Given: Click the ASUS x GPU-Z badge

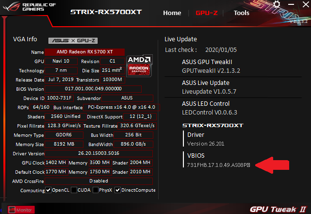Looking at the screenshot, I should coord(73,40).
